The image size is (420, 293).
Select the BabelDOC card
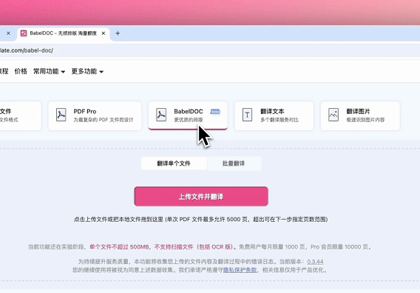[188, 116]
